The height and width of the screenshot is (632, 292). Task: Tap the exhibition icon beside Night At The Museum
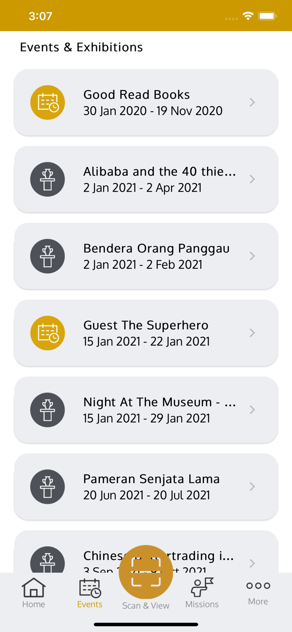click(x=48, y=410)
